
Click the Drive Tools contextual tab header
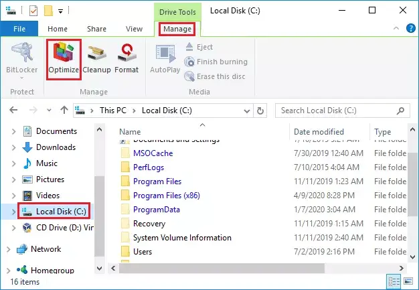point(177,12)
